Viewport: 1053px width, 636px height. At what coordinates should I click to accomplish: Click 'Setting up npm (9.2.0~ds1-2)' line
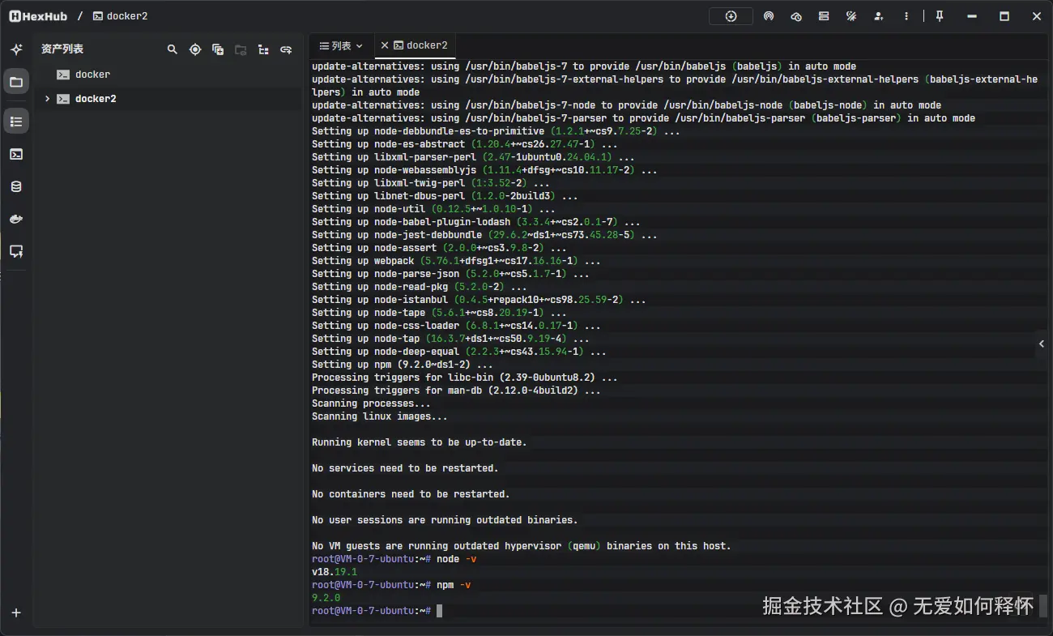point(403,365)
